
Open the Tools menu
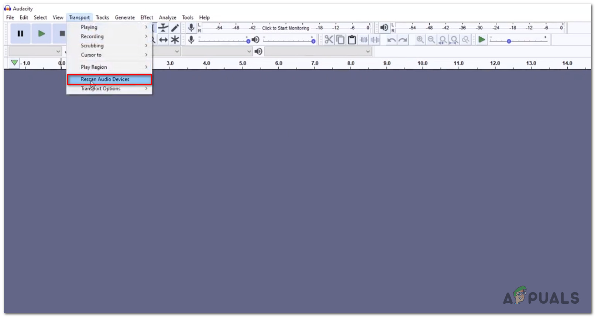click(188, 17)
